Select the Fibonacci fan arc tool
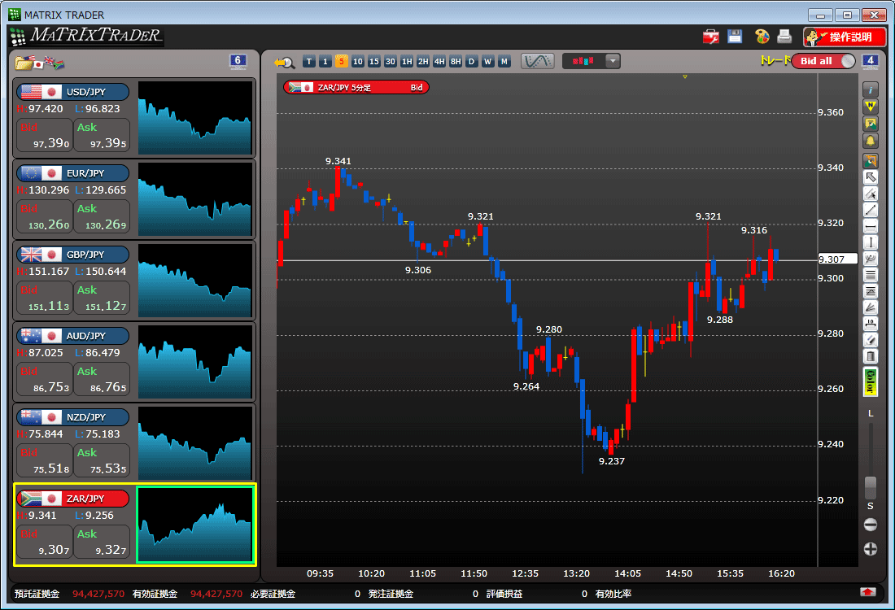 [870, 259]
